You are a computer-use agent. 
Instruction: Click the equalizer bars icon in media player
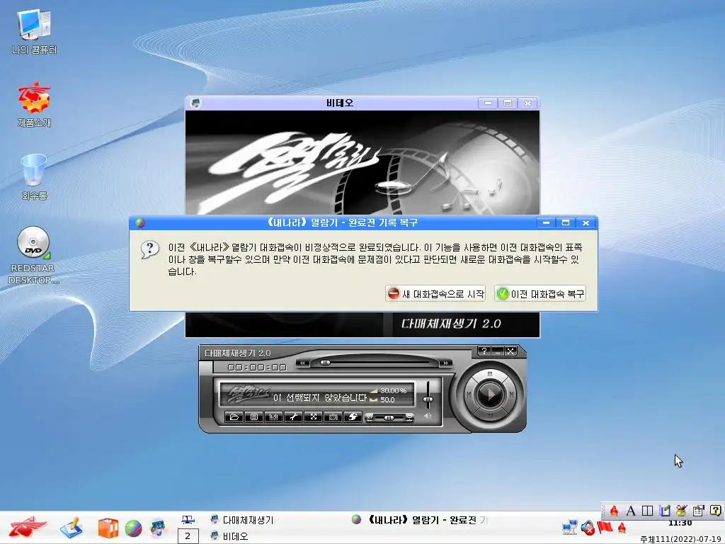click(x=274, y=416)
